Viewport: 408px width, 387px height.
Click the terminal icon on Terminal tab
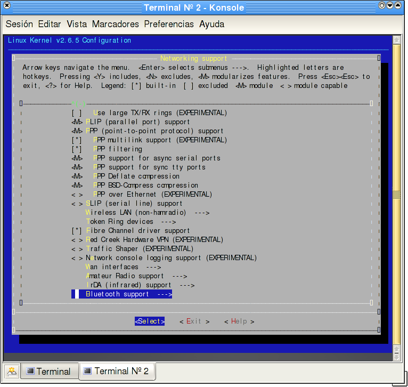coord(30,371)
